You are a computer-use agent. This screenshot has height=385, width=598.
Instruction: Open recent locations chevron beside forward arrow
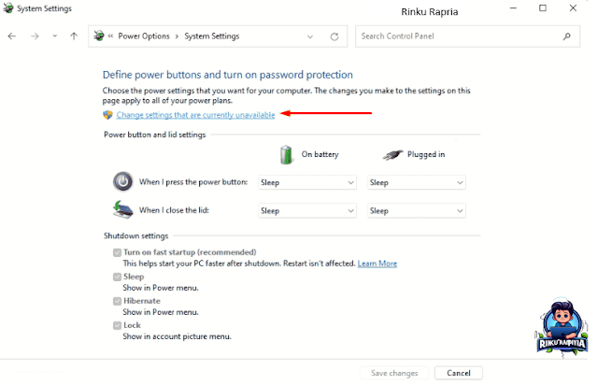click(x=55, y=36)
